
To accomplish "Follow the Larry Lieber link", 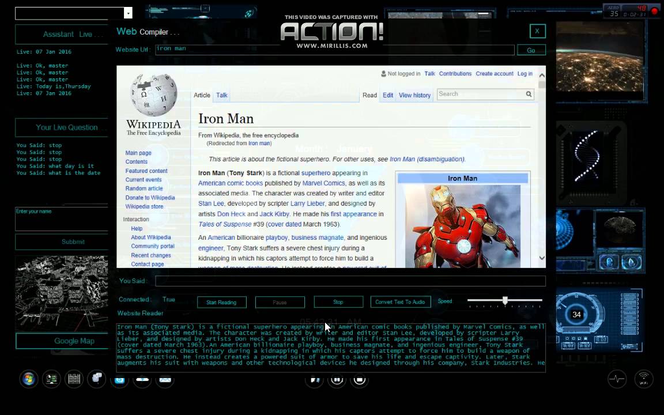I will point(307,203).
